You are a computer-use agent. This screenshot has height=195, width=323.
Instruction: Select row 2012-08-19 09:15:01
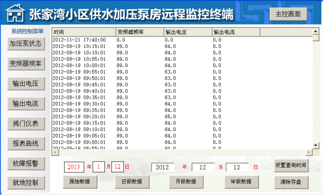[x=182, y=122]
